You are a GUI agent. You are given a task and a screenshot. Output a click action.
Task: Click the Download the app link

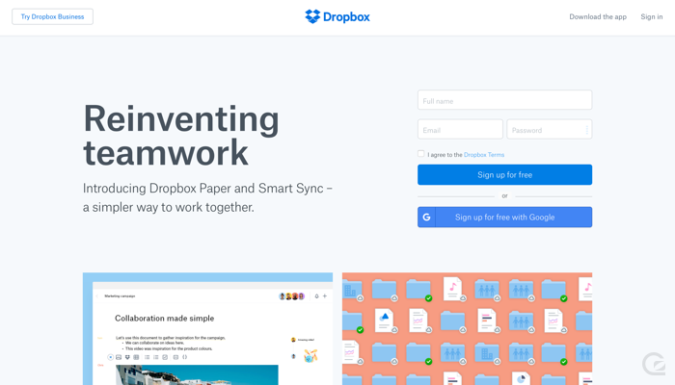(x=598, y=16)
